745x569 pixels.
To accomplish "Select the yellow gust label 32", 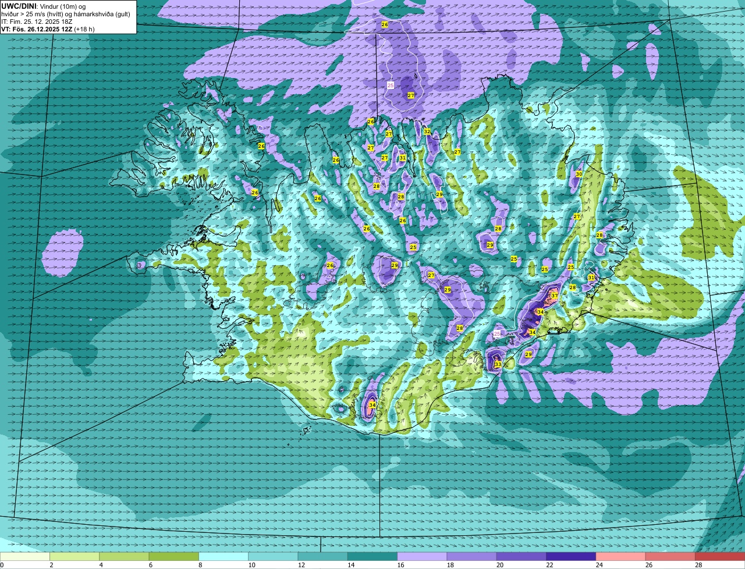I will coord(427,131).
